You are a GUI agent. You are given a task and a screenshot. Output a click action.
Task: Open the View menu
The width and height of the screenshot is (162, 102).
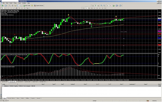pyautogui.click(x=7, y=3)
